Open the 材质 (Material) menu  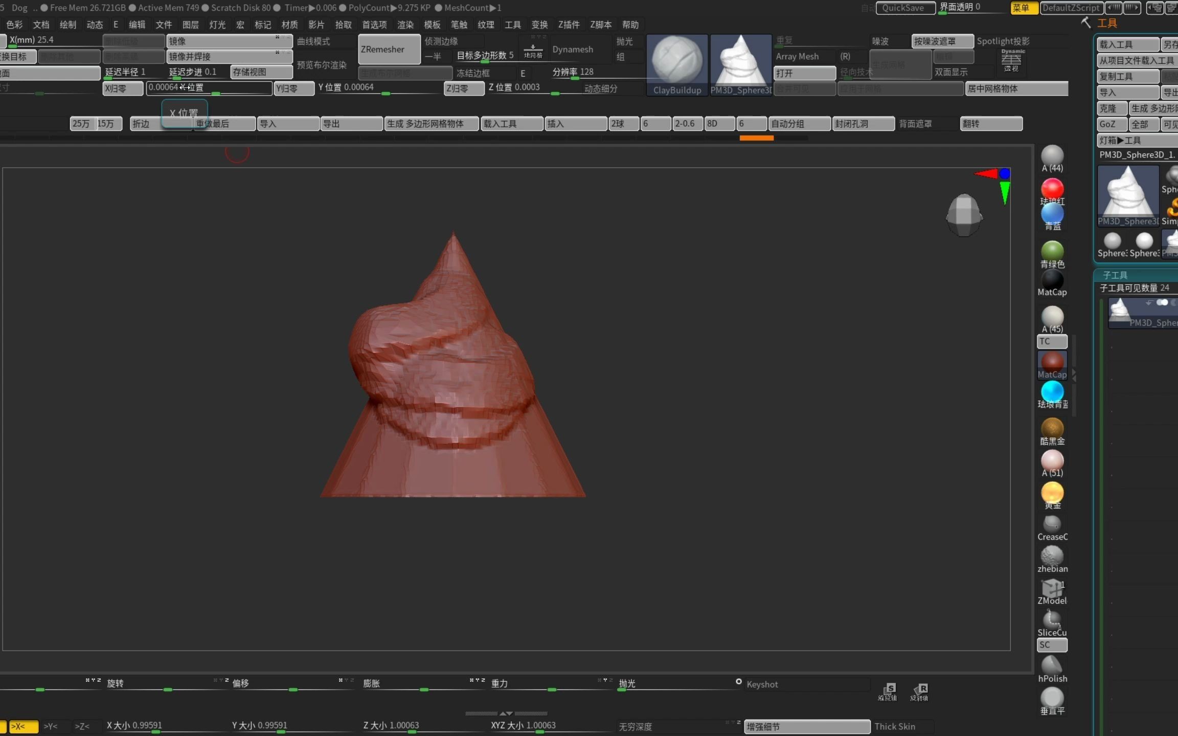pyautogui.click(x=289, y=25)
